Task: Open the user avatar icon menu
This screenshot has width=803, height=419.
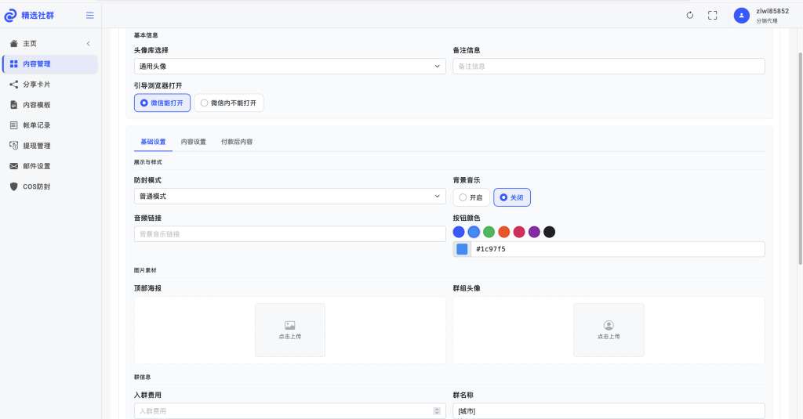Action: point(742,16)
